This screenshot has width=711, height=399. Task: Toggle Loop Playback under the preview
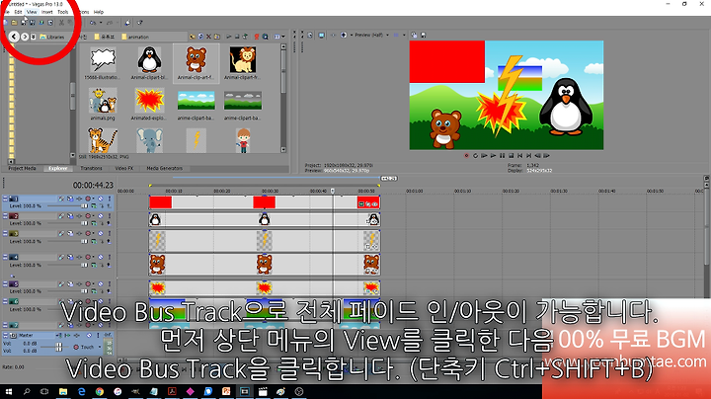pos(475,155)
